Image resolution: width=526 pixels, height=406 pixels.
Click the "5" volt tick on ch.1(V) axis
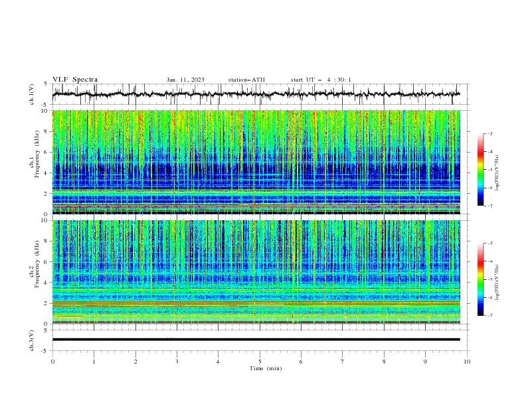pos(46,84)
